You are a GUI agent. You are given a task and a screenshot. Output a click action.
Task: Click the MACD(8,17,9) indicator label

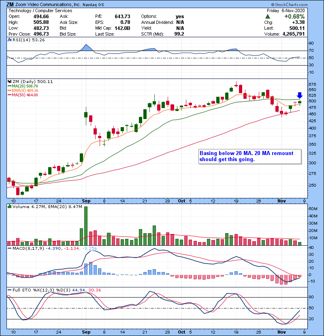pos(28,249)
